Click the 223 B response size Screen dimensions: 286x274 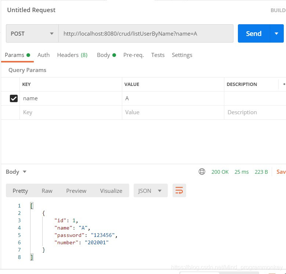coord(261,172)
